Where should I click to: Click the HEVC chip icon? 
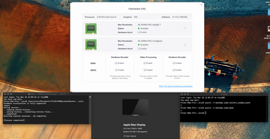coord(91,45)
